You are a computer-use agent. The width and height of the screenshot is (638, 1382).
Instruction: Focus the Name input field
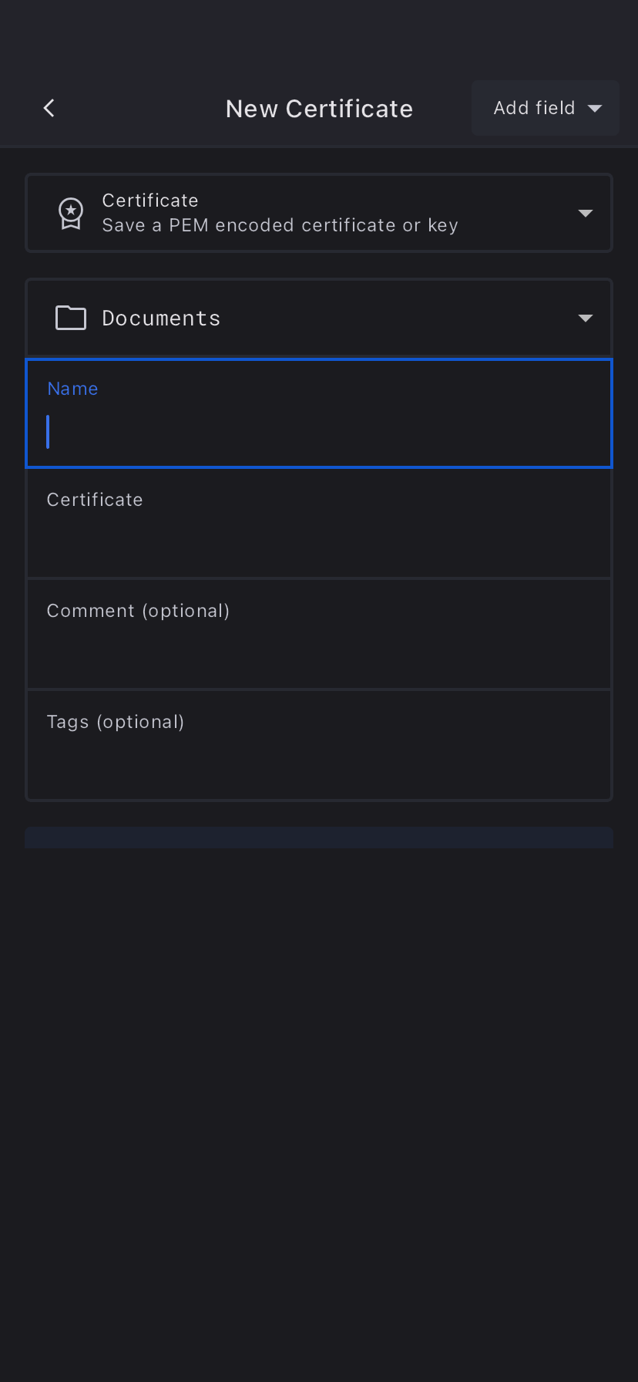tap(319, 432)
